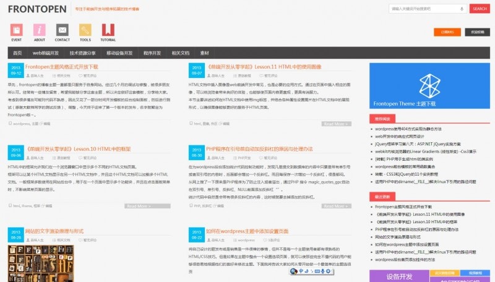Toggle the IME moon half-width icon
The width and height of the screenshot is (495, 282).
click(x=306, y=271)
